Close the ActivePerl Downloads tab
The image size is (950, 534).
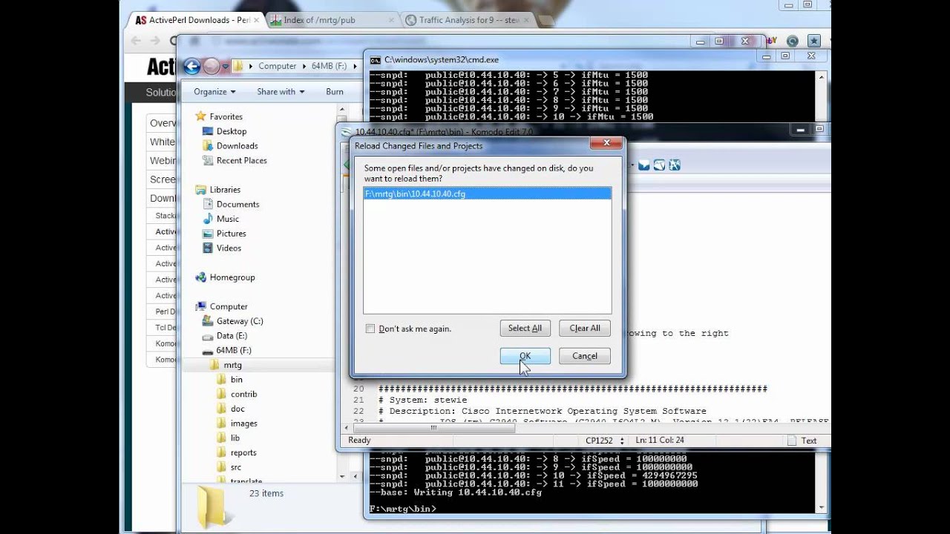257,20
